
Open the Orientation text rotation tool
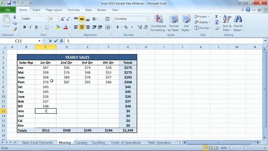(x=94, y=19)
